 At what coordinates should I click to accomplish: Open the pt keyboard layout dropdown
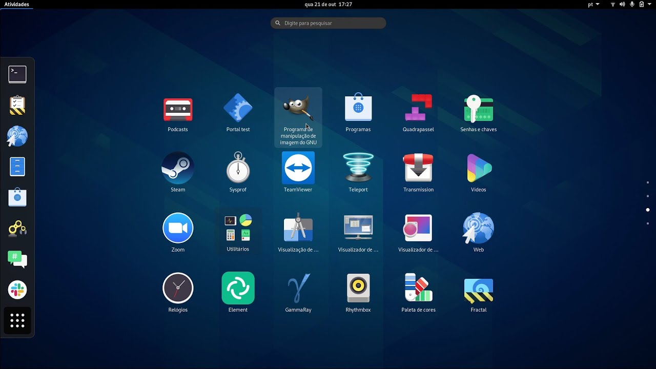(x=593, y=4)
